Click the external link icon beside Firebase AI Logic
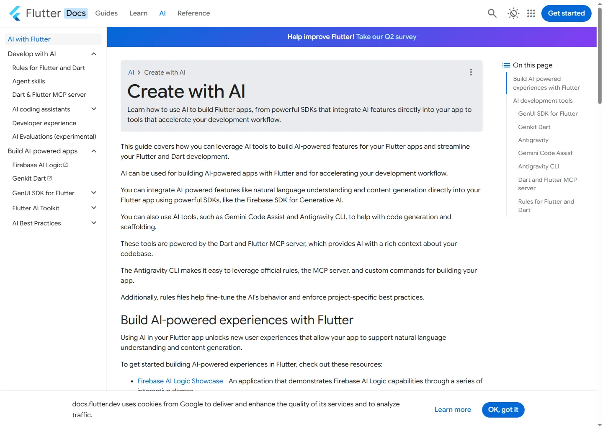The height and width of the screenshot is (429, 603). tap(65, 165)
